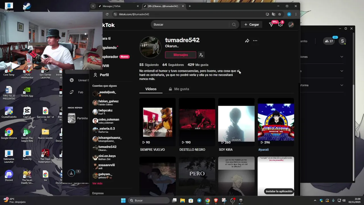Open Telegram from the taskbar

click(199, 200)
